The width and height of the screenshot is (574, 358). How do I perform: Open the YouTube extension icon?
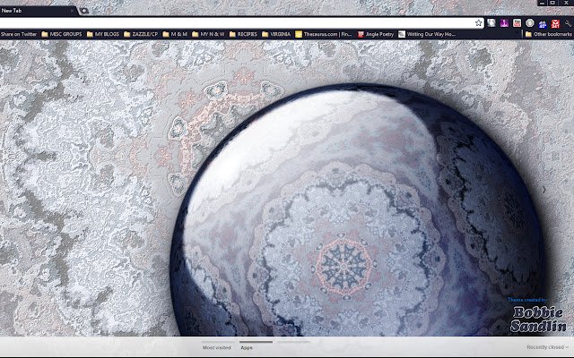point(517,23)
